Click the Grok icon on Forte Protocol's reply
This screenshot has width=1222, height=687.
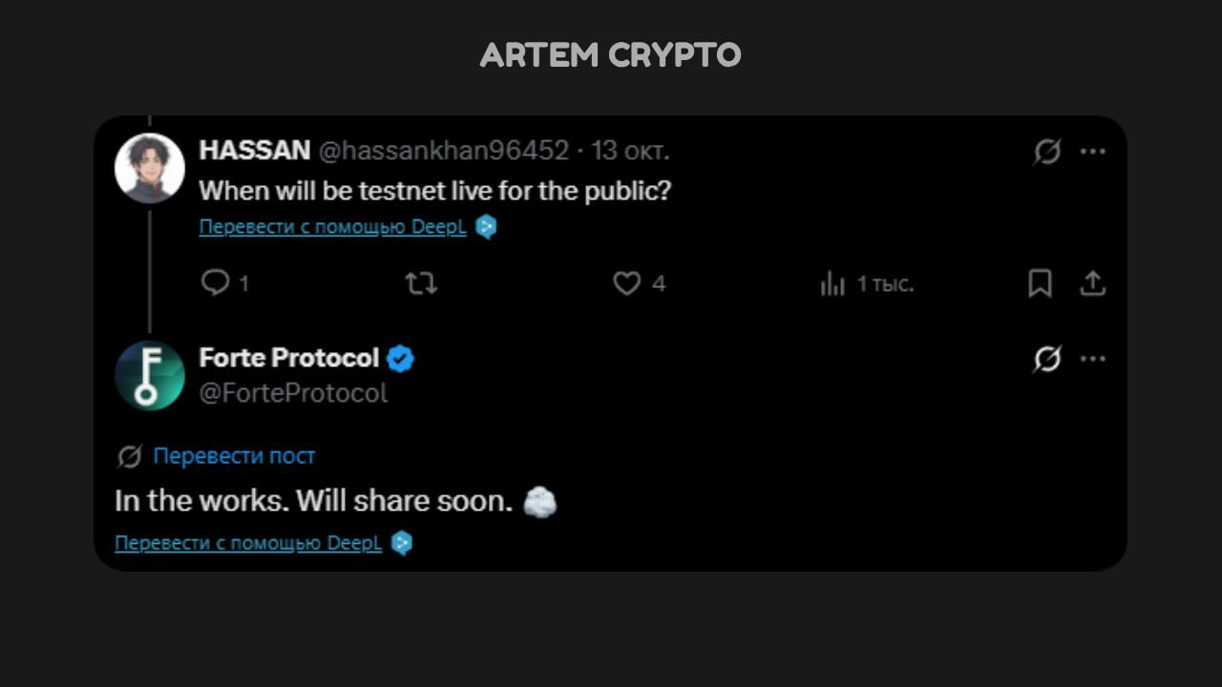(1047, 359)
